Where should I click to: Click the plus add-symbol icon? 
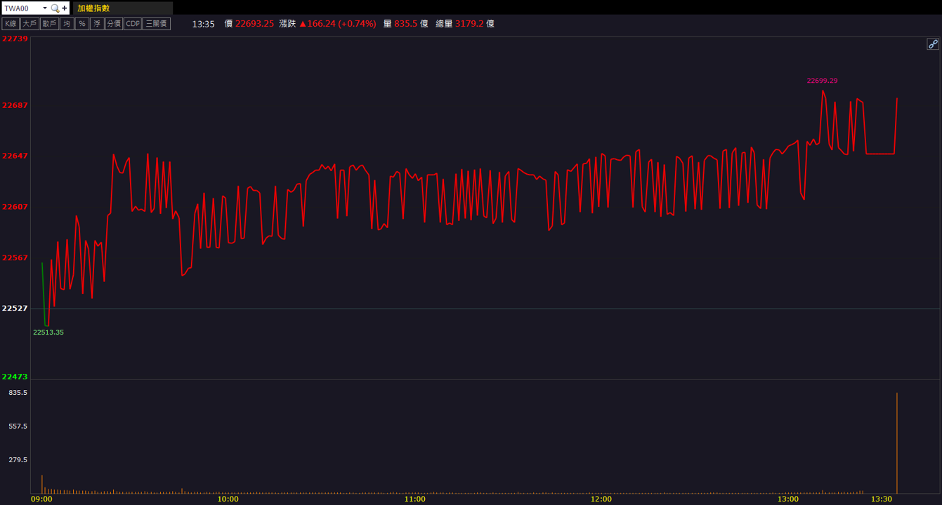65,8
